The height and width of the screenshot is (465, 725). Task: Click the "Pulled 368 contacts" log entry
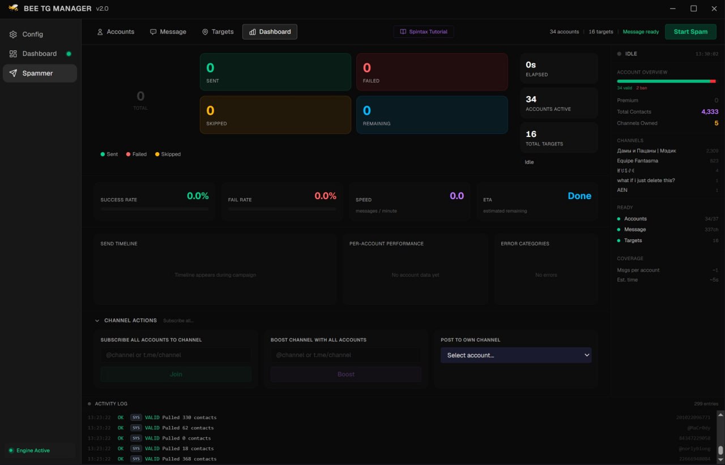pyautogui.click(x=400, y=459)
